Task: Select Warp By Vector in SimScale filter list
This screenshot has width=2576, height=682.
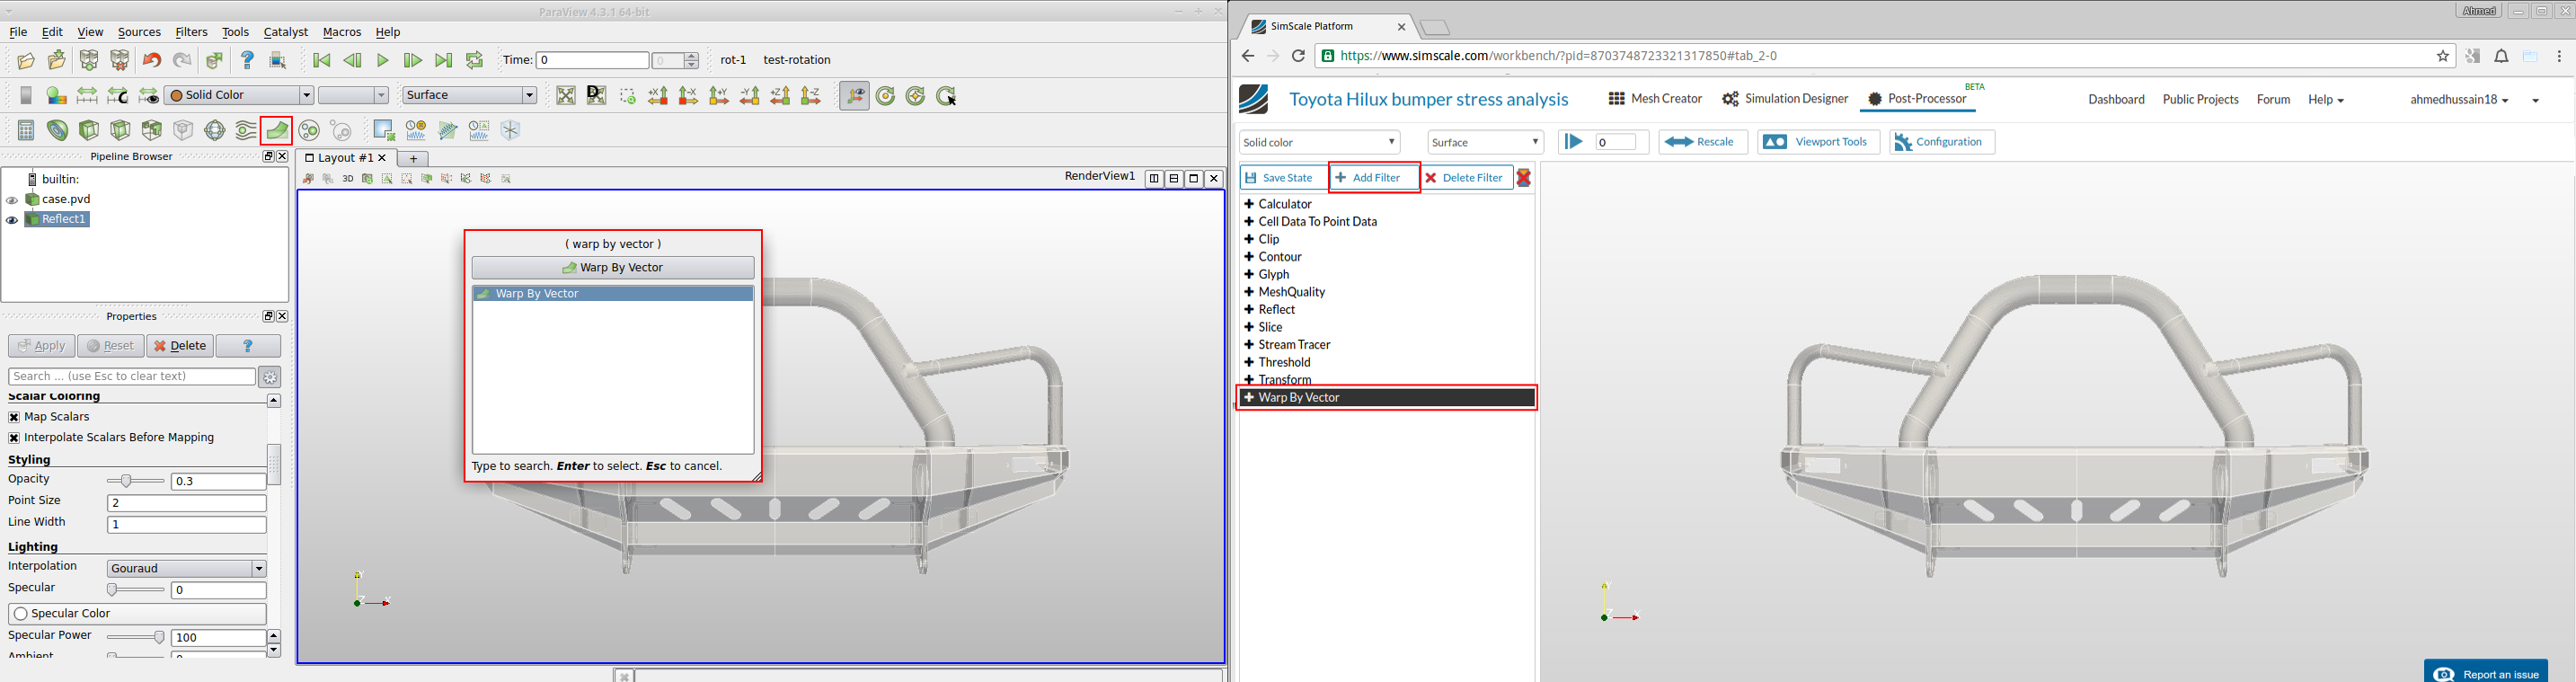Action: [1387, 398]
